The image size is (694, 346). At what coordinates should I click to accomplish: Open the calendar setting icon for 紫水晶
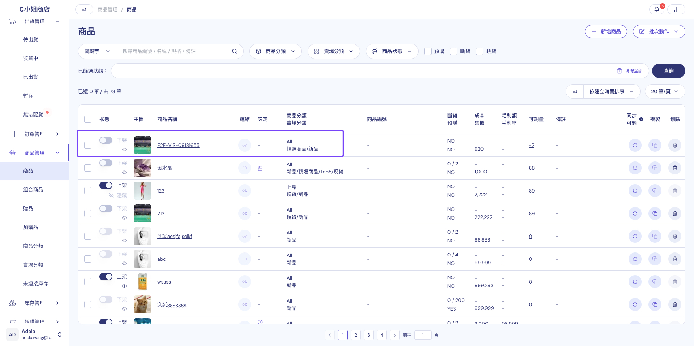point(260,168)
